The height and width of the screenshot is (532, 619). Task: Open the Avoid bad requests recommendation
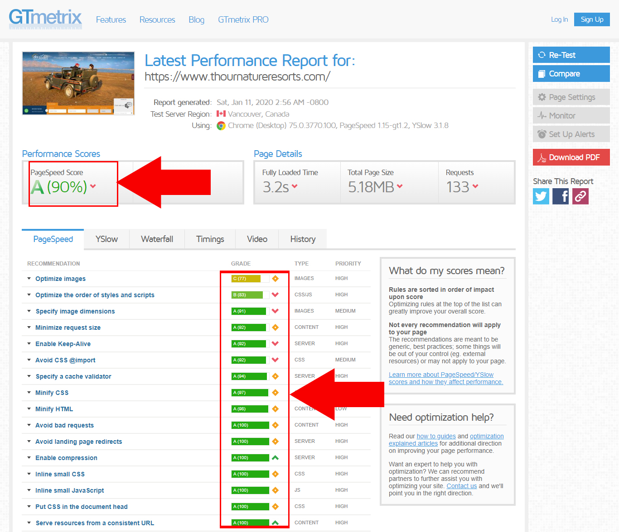[65, 425]
